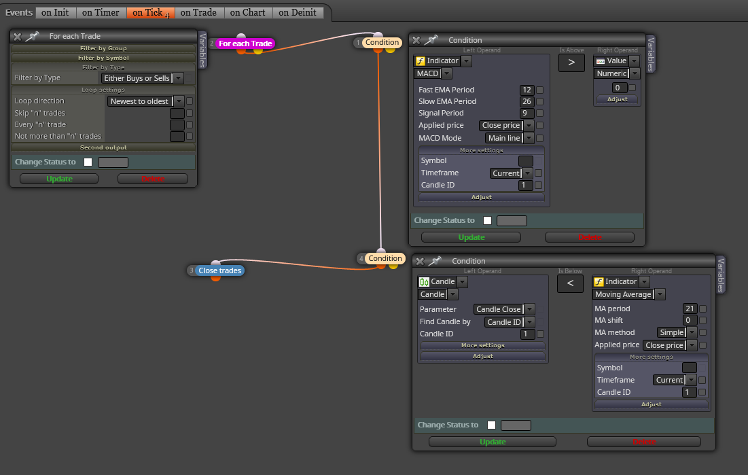Click the Candle icon in left operand
The width and height of the screenshot is (748, 475).
[x=424, y=282]
